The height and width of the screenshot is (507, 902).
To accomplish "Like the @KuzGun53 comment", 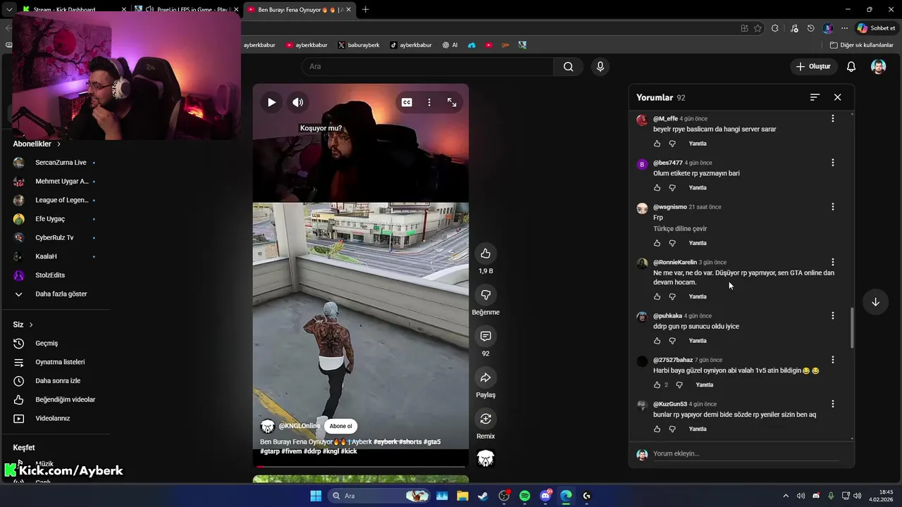I will [657, 429].
